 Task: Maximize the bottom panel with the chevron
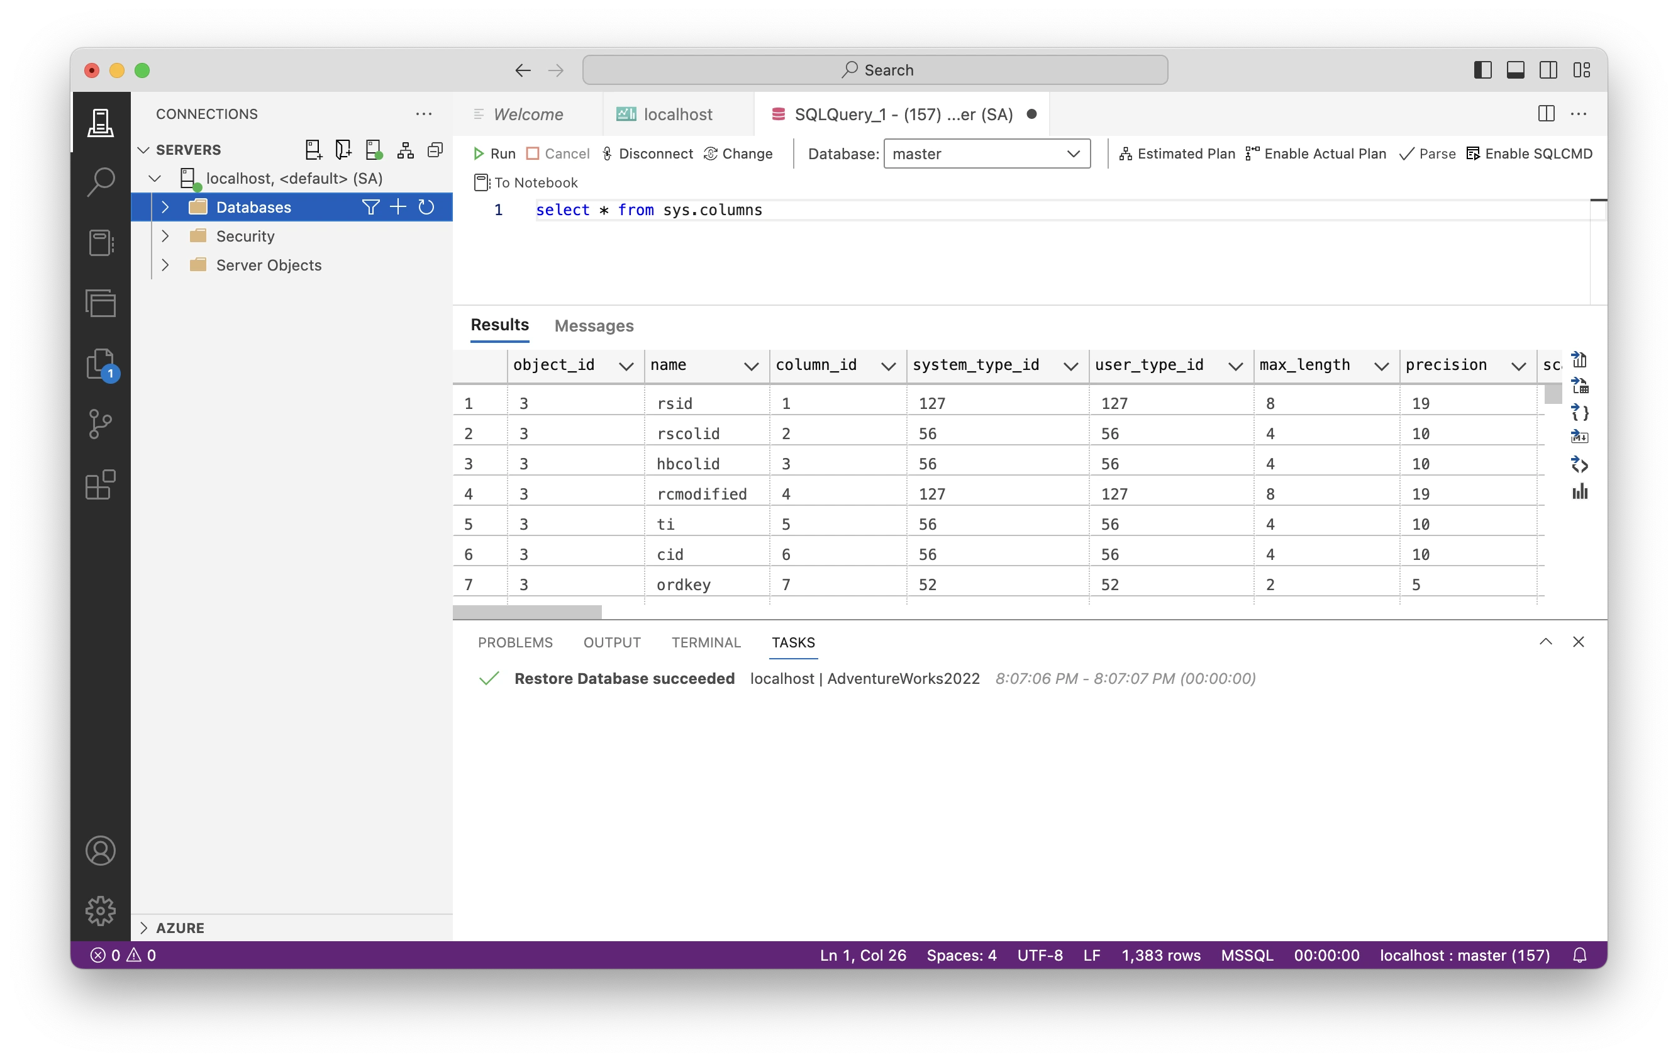point(1545,642)
